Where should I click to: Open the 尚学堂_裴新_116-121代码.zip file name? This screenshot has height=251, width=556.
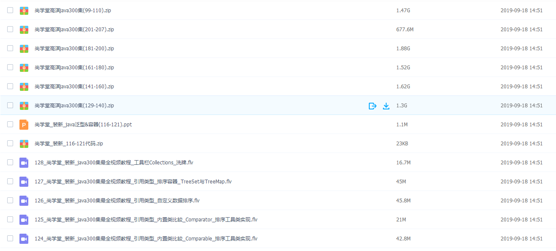pyautogui.click(x=69, y=144)
